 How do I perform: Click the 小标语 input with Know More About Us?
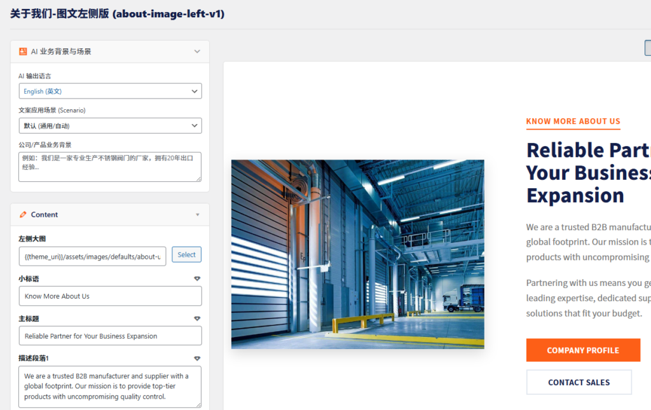(x=110, y=296)
